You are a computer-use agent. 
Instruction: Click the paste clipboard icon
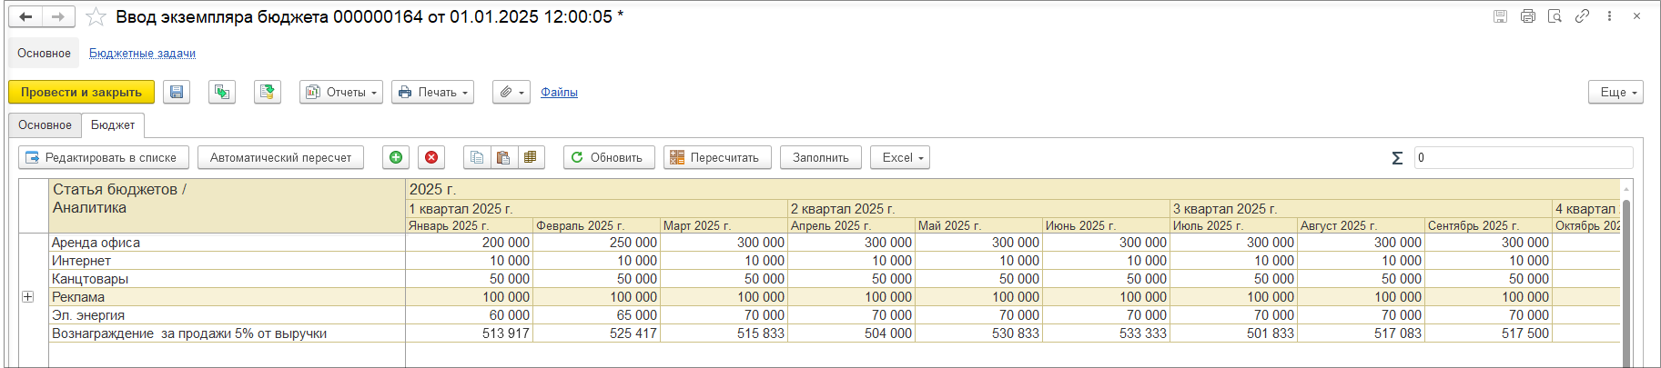(x=502, y=157)
